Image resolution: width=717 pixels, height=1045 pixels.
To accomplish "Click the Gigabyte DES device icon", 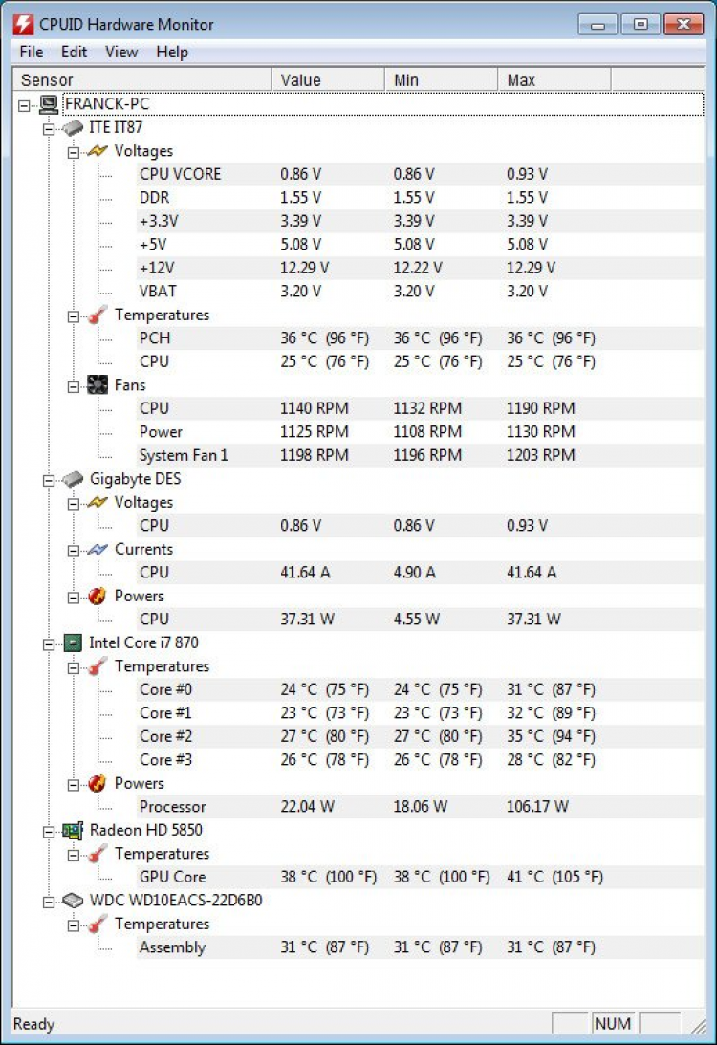I will pyautogui.click(x=73, y=478).
